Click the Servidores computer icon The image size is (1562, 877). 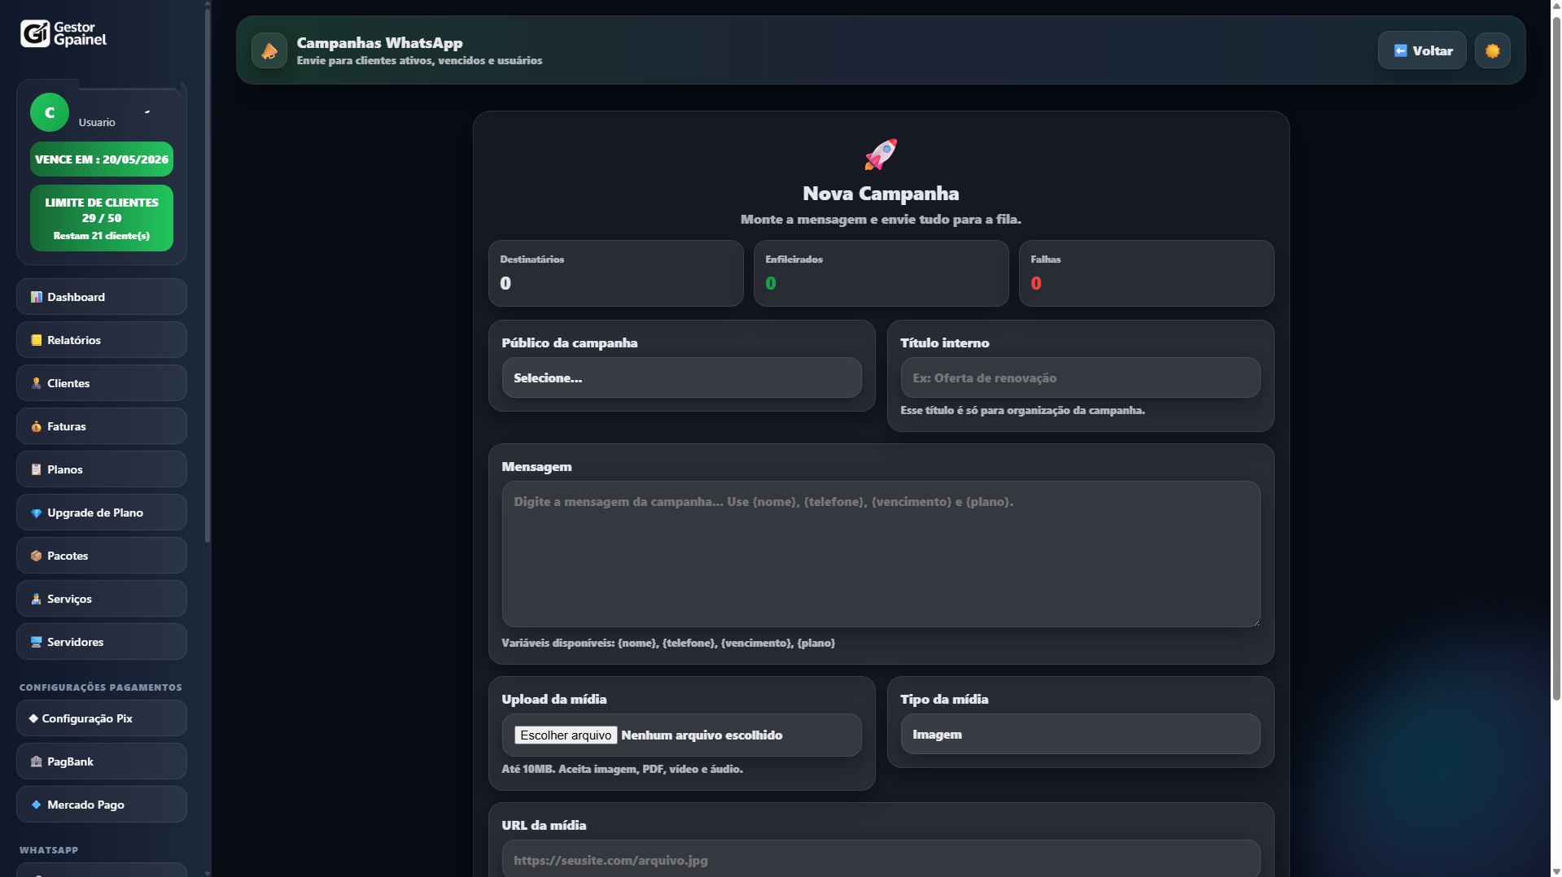click(36, 642)
